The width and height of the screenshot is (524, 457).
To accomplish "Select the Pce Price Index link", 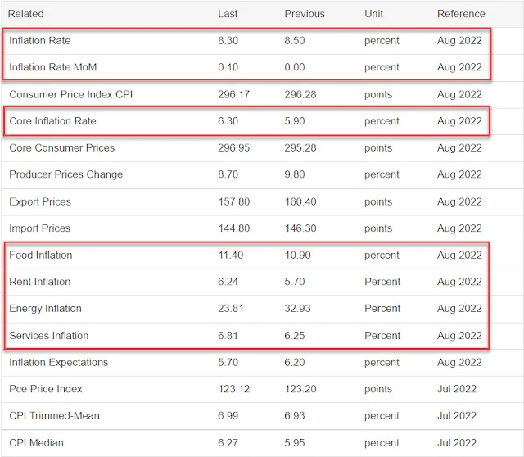I will tap(46, 389).
